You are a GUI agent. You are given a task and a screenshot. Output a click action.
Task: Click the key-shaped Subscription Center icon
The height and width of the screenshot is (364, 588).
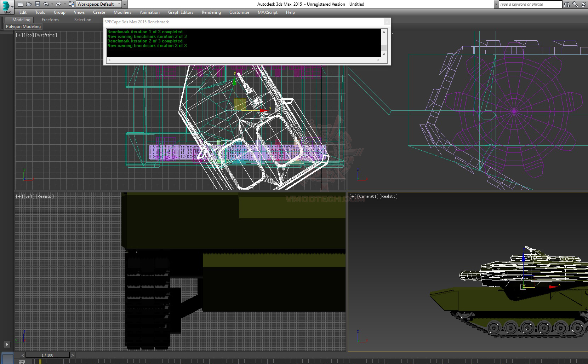(x=575, y=4)
